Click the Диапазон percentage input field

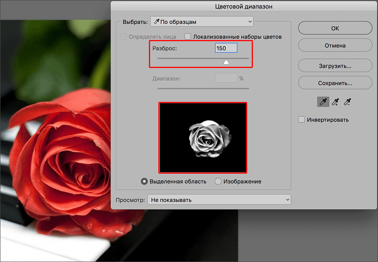pos(226,79)
